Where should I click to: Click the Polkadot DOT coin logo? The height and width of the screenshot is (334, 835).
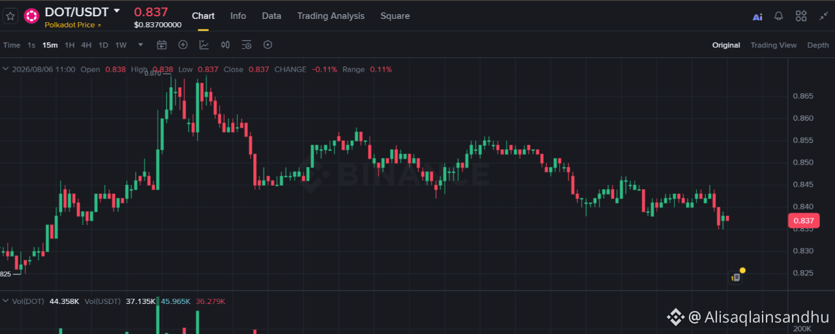pyautogui.click(x=31, y=16)
